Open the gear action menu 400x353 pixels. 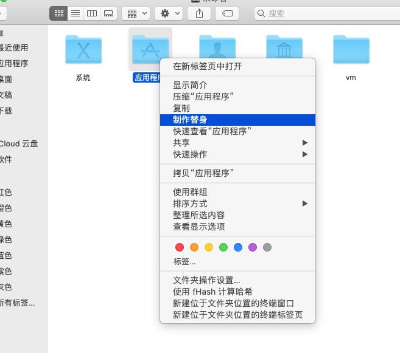point(169,13)
